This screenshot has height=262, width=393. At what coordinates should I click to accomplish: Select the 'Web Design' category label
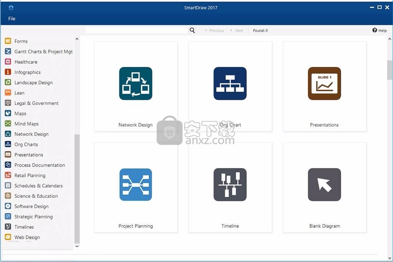(27, 237)
